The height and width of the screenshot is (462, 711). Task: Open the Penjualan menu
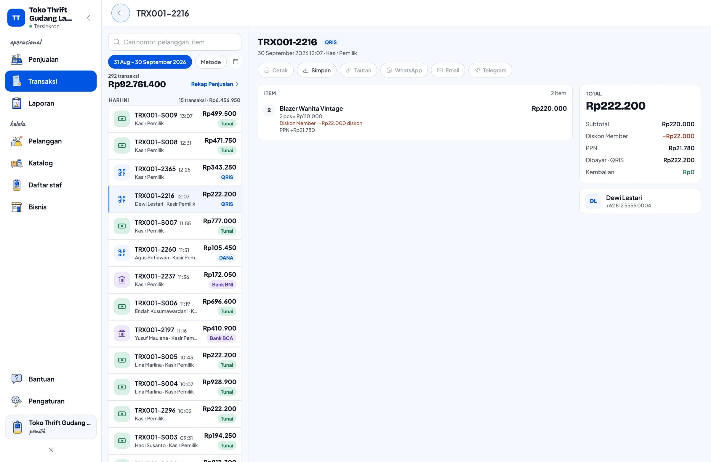(51, 60)
